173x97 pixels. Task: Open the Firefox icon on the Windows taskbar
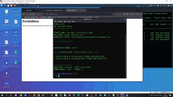click(x=34, y=95)
